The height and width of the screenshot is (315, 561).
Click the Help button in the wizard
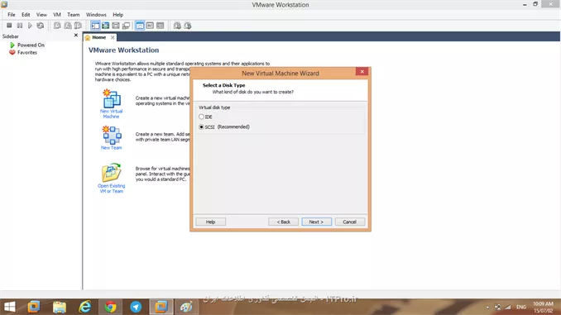click(x=210, y=222)
